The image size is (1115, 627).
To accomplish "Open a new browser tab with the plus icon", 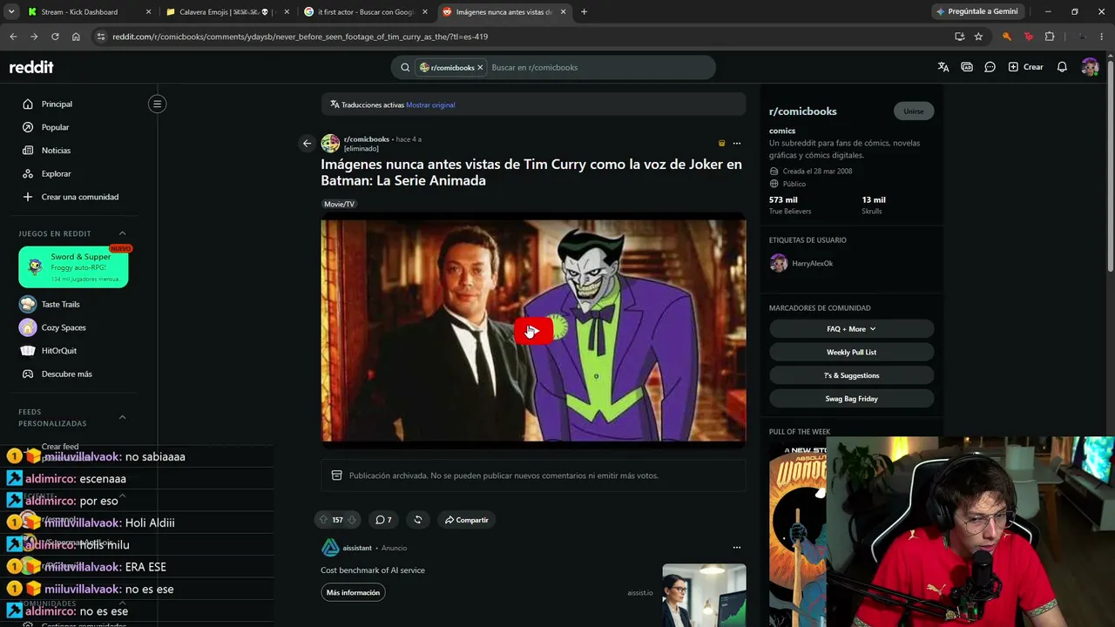I will point(584,12).
